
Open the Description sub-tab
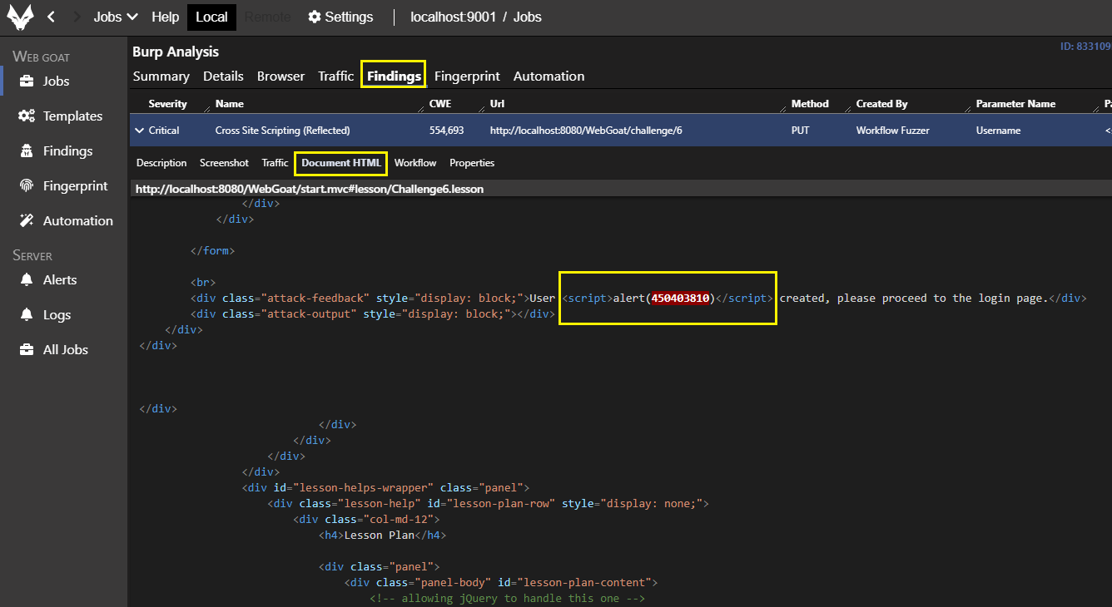click(x=161, y=163)
